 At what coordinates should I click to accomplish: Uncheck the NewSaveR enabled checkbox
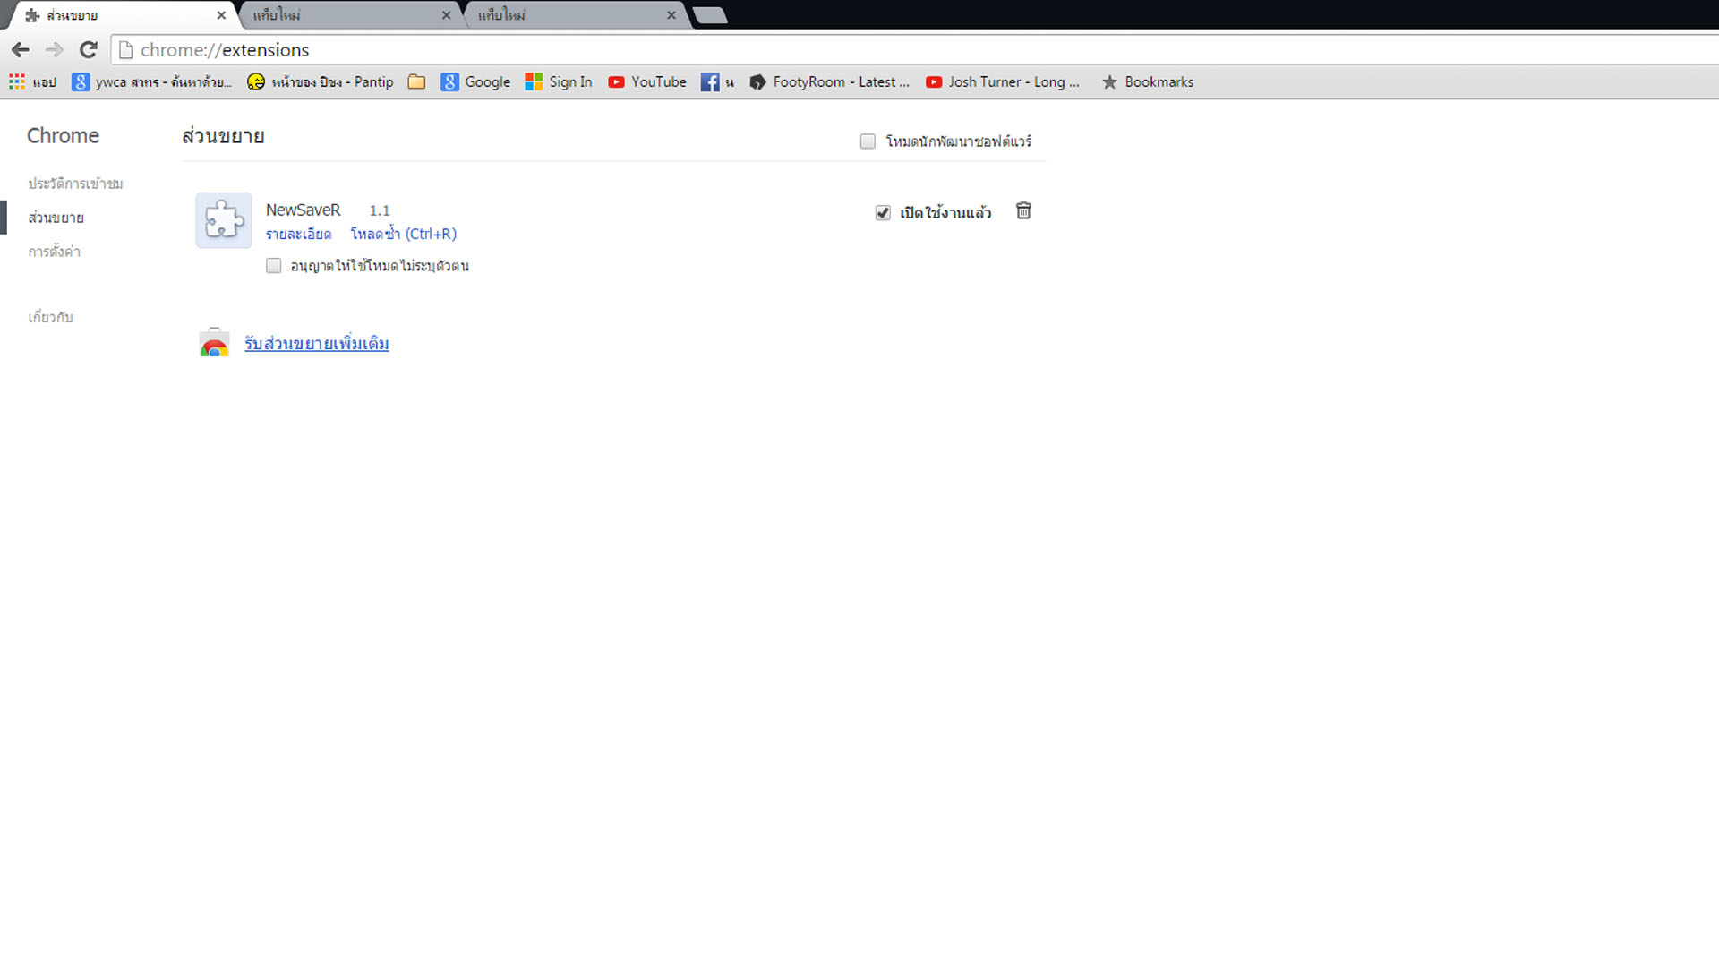(883, 212)
